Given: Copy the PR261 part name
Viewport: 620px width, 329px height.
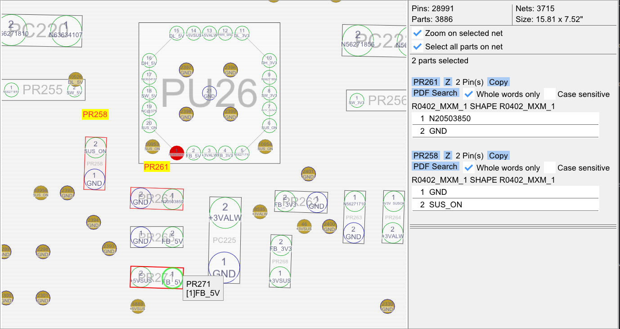Looking at the screenshot, I should coord(498,82).
